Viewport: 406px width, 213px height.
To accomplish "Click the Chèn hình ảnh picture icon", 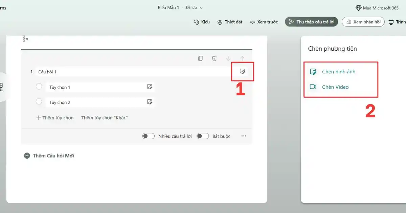I will click(x=313, y=72).
